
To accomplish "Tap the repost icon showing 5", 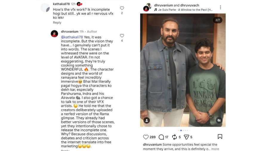I will (x=174, y=137).
